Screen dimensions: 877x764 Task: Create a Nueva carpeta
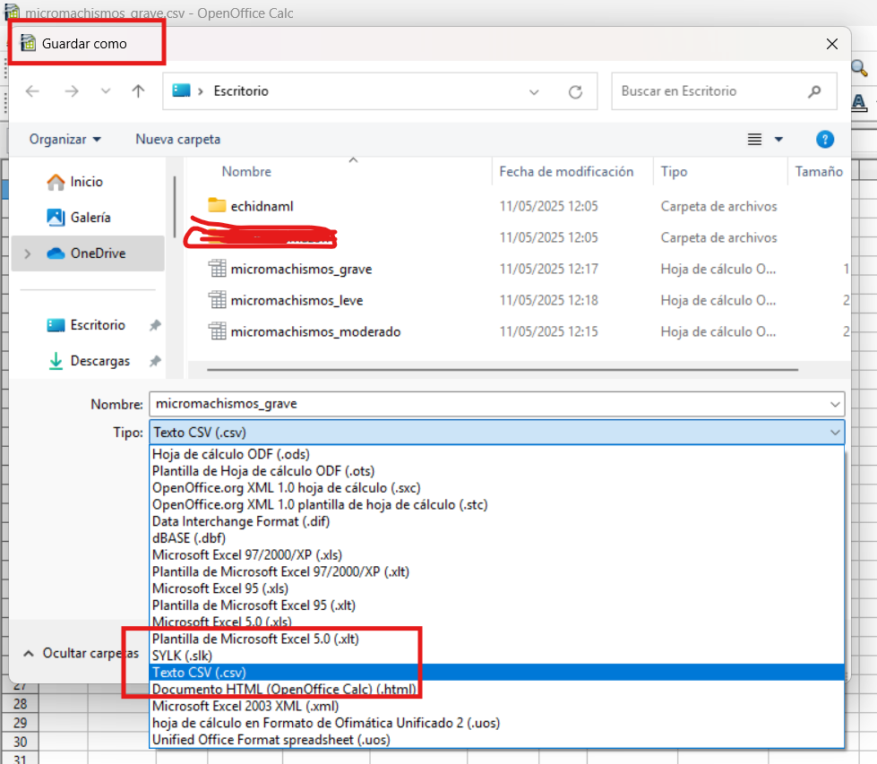178,139
